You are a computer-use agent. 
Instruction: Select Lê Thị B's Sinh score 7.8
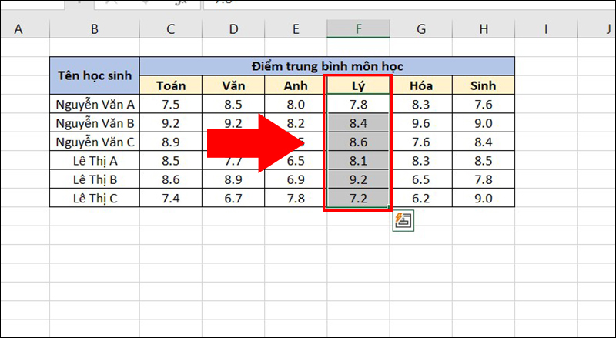click(484, 179)
